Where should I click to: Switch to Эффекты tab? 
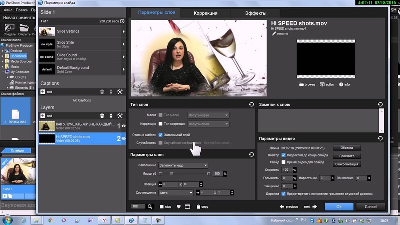256,13
